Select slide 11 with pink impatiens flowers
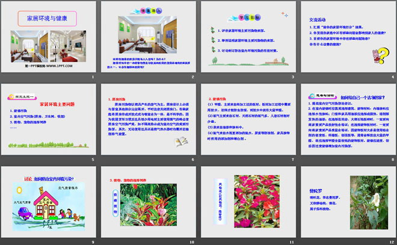 tap(248, 202)
